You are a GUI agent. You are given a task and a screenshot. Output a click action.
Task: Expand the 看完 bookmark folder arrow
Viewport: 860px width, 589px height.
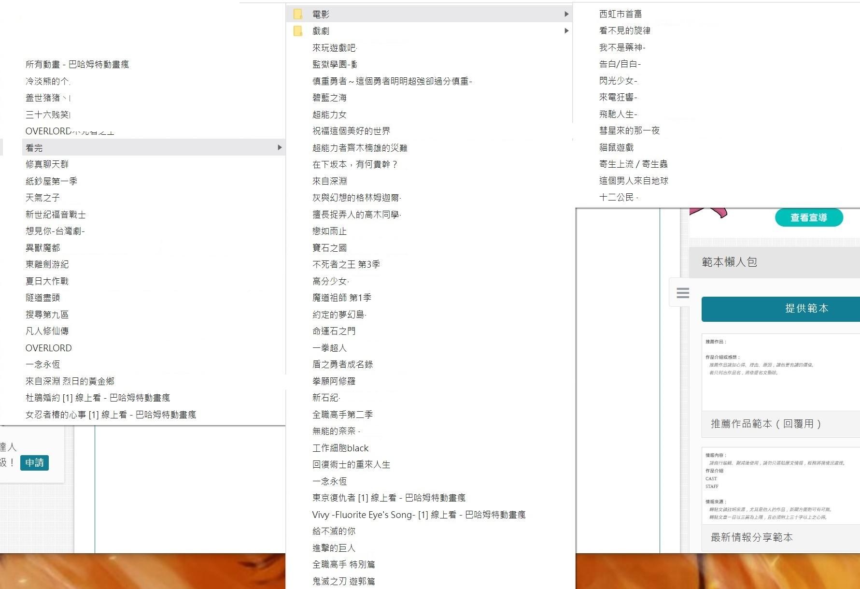[x=280, y=147]
